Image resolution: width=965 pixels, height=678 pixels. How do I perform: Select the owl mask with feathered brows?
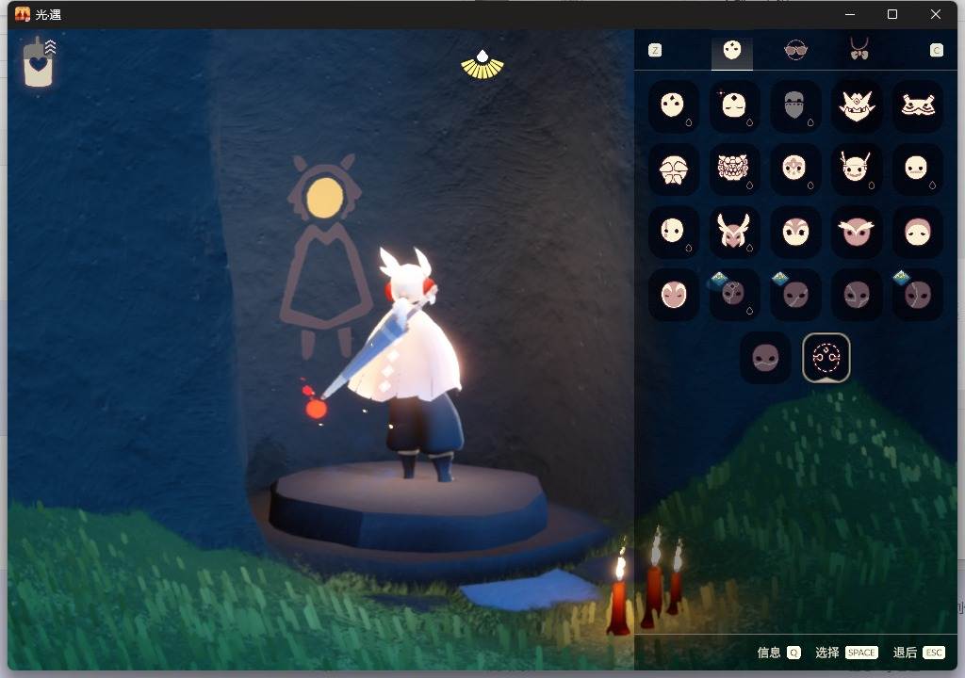click(x=857, y=231)
